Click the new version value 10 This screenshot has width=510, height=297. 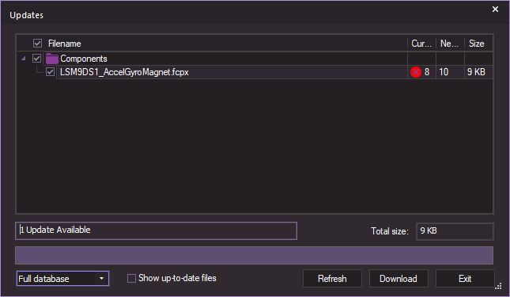[x=444, y=72]
